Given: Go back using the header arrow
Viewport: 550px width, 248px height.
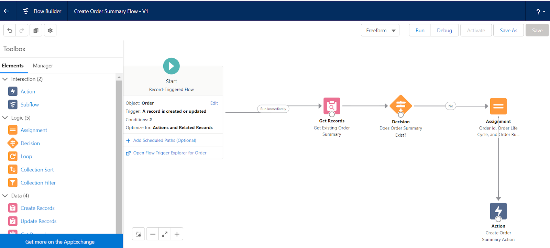Looking at the screenshot, I should point(7,11).
